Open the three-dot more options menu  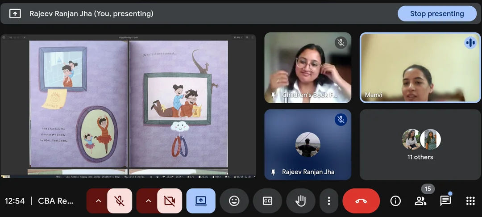click(x=329, y=201)
